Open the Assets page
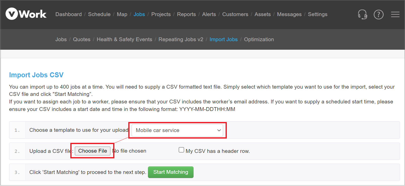The width and height of the screenshot is (405, 186). tap(263, 14)
